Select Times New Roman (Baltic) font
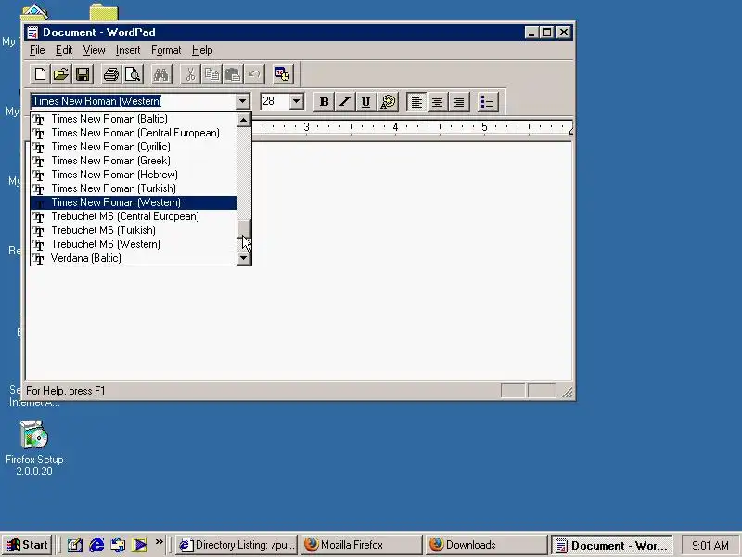 click(134, 119)
